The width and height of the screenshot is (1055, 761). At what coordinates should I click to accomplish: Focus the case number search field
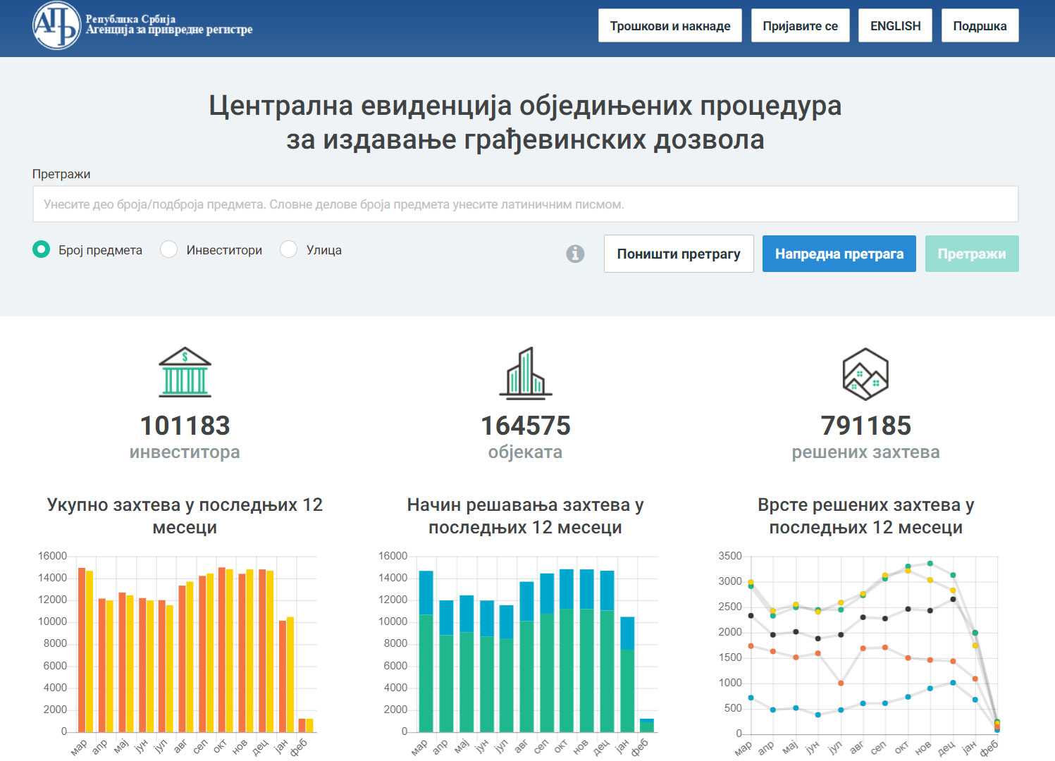(525, 204)
